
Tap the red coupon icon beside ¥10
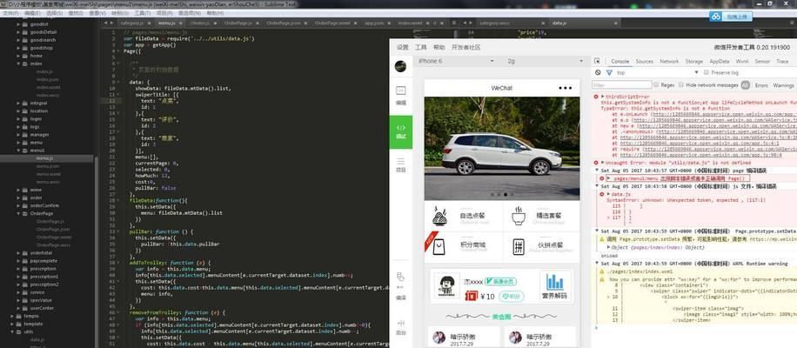[471, 296]
